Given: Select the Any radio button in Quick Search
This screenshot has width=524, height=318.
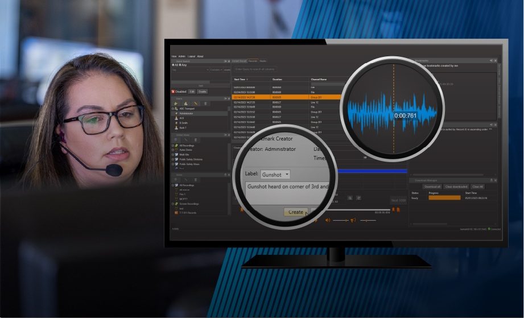Looking at the screenshot, I should click(x=180, y=65).
